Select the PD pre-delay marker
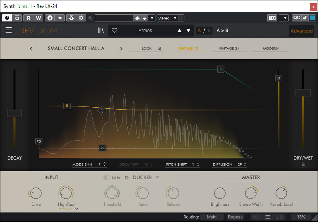This screenshot has width=318, height=222. [x=38, y=141]
